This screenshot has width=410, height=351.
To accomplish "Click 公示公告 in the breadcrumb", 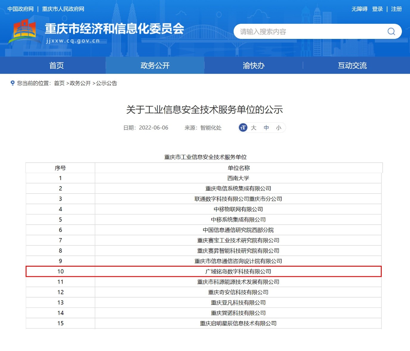I will (107, 83).
